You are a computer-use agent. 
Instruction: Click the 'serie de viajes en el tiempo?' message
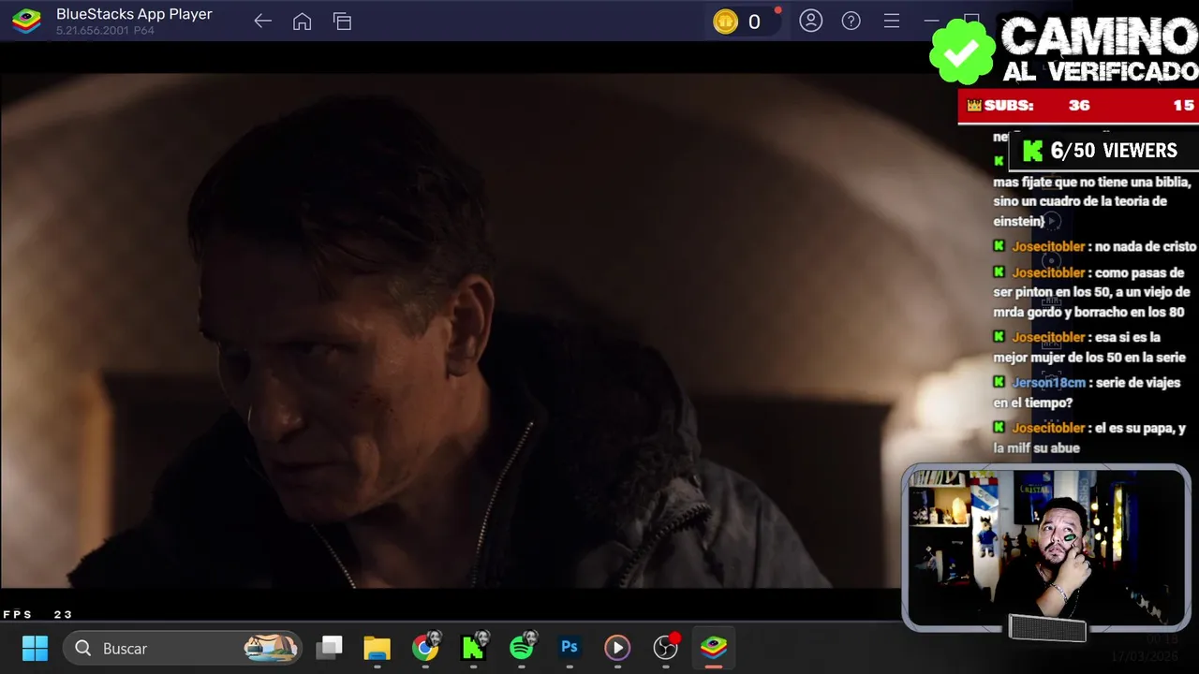click(x=1087, y=392)
